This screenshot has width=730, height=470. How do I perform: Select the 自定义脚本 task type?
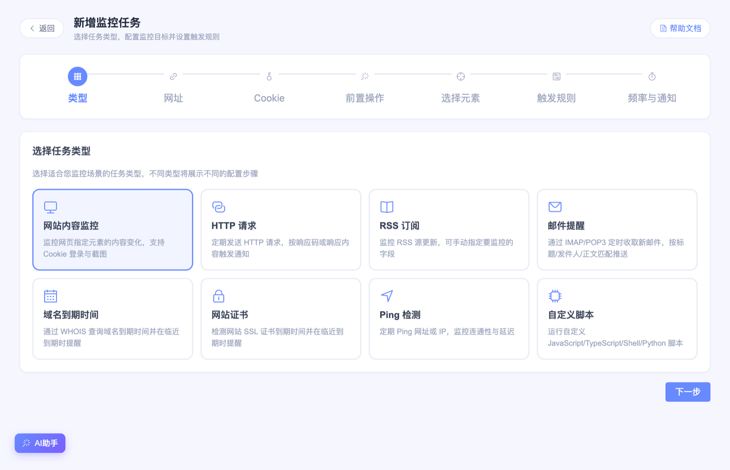point(617,319)
